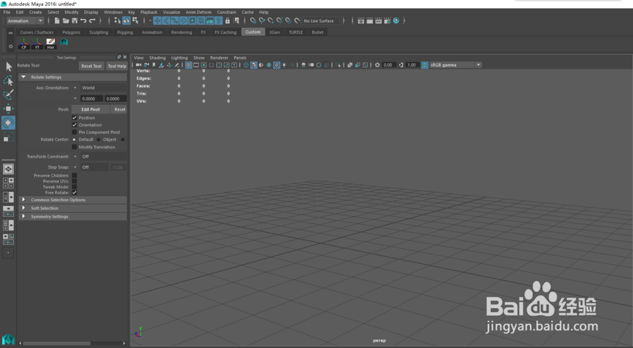Expand the Soft Selection section

pos(73,208)
